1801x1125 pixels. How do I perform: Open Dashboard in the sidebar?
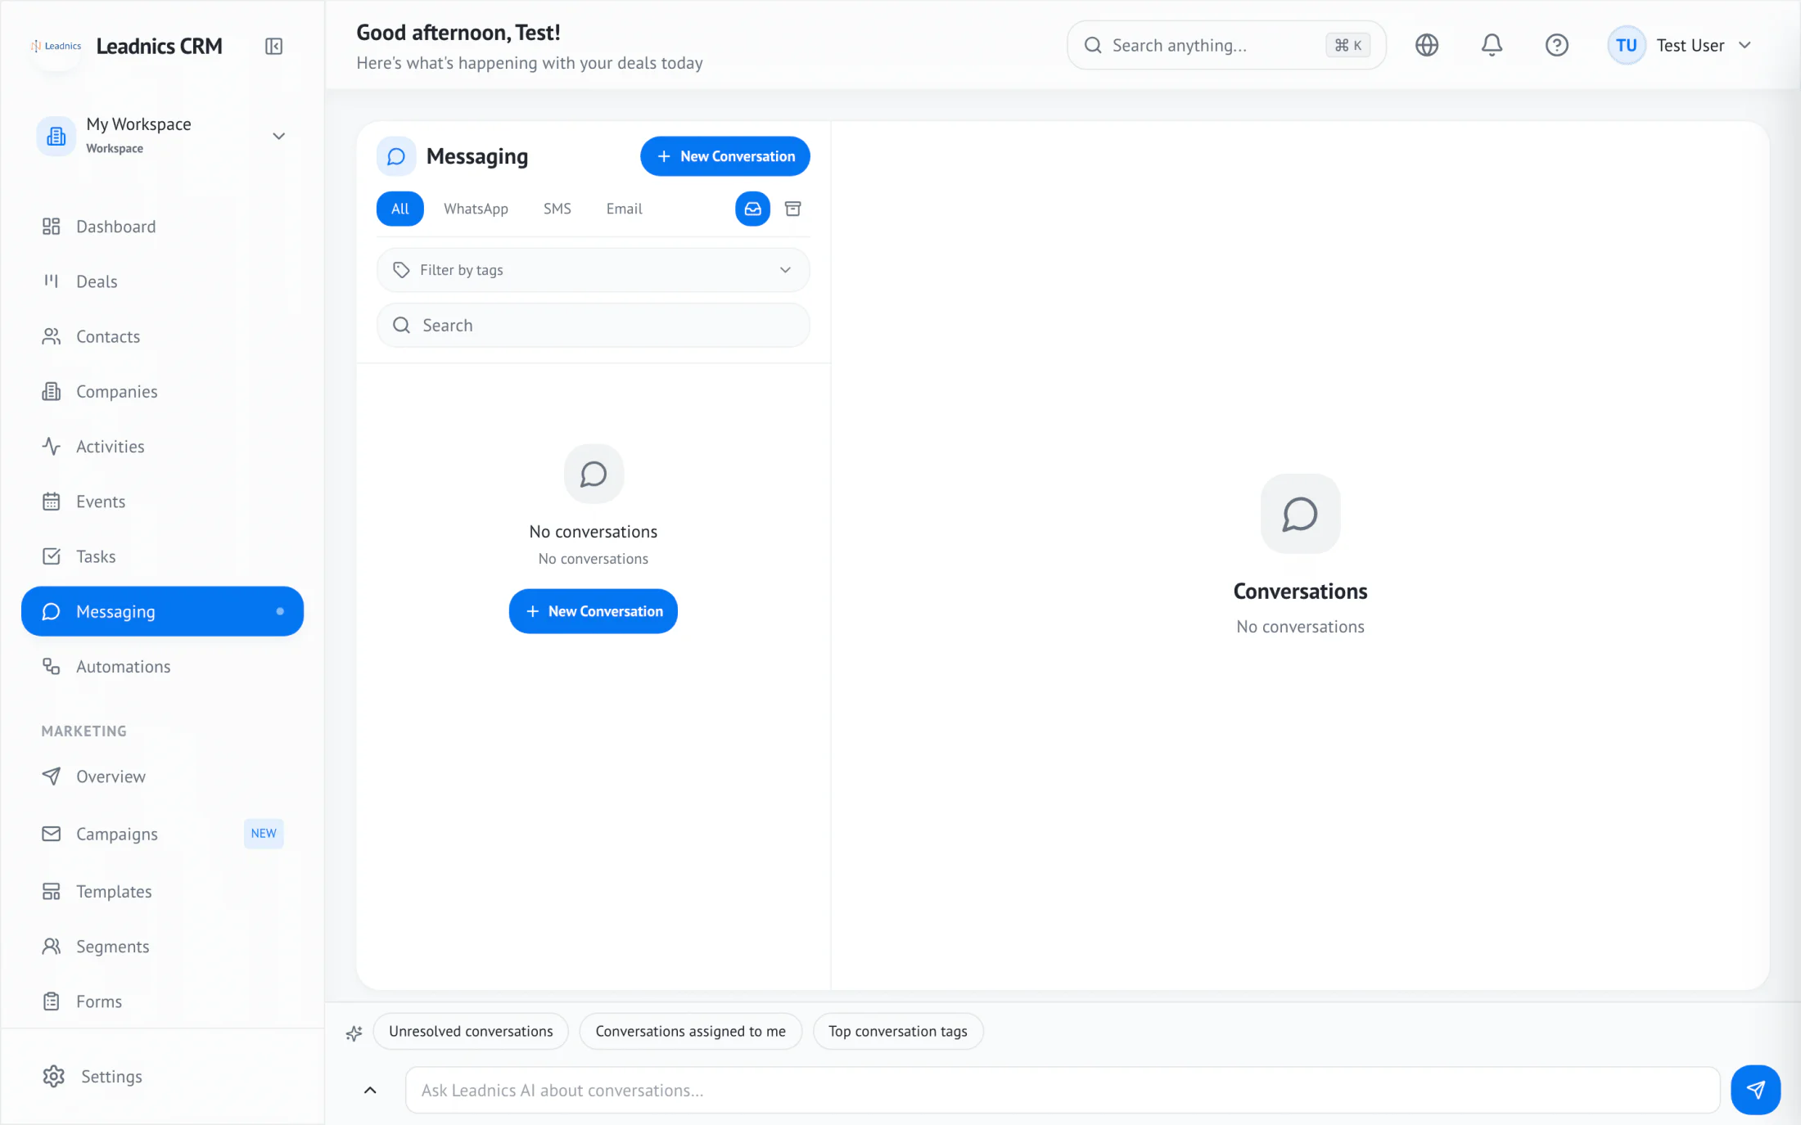pyautogui.click(x=162, y=227)
